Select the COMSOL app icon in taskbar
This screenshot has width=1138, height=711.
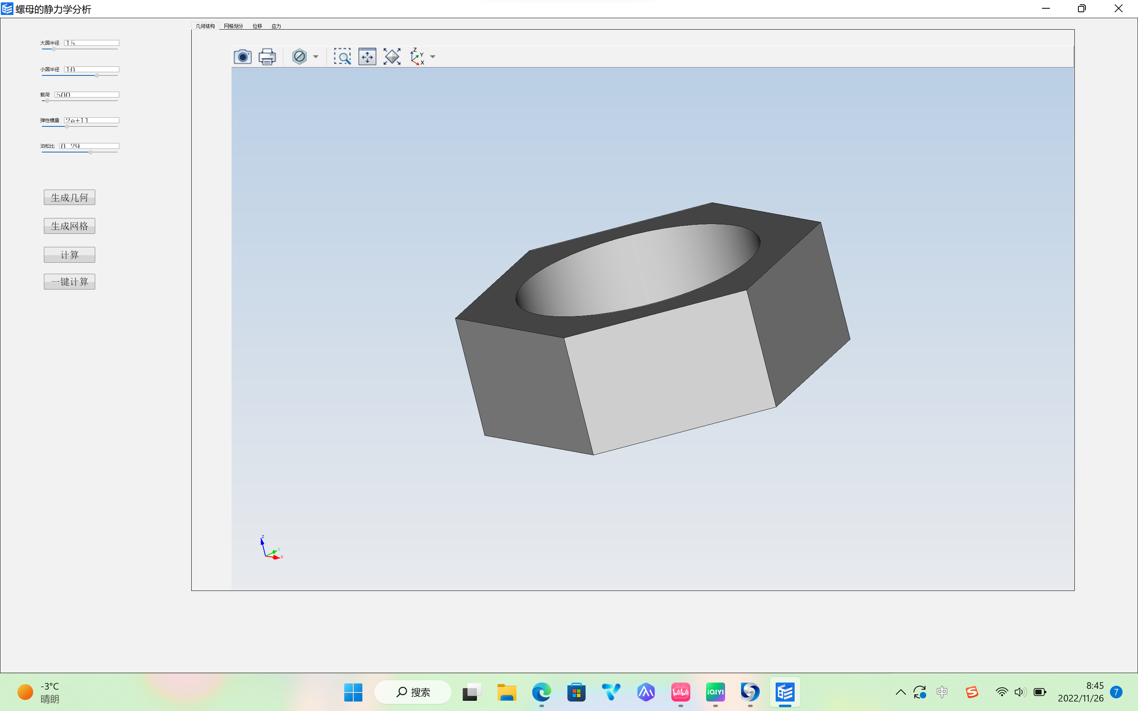[x=785, y=692]
